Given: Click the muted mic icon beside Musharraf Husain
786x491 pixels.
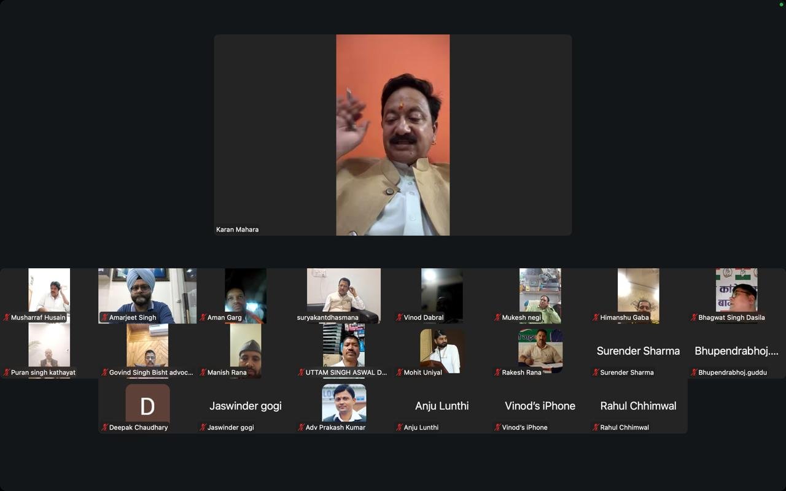Looking at the screenshot, I should click(x=7, y=317).
